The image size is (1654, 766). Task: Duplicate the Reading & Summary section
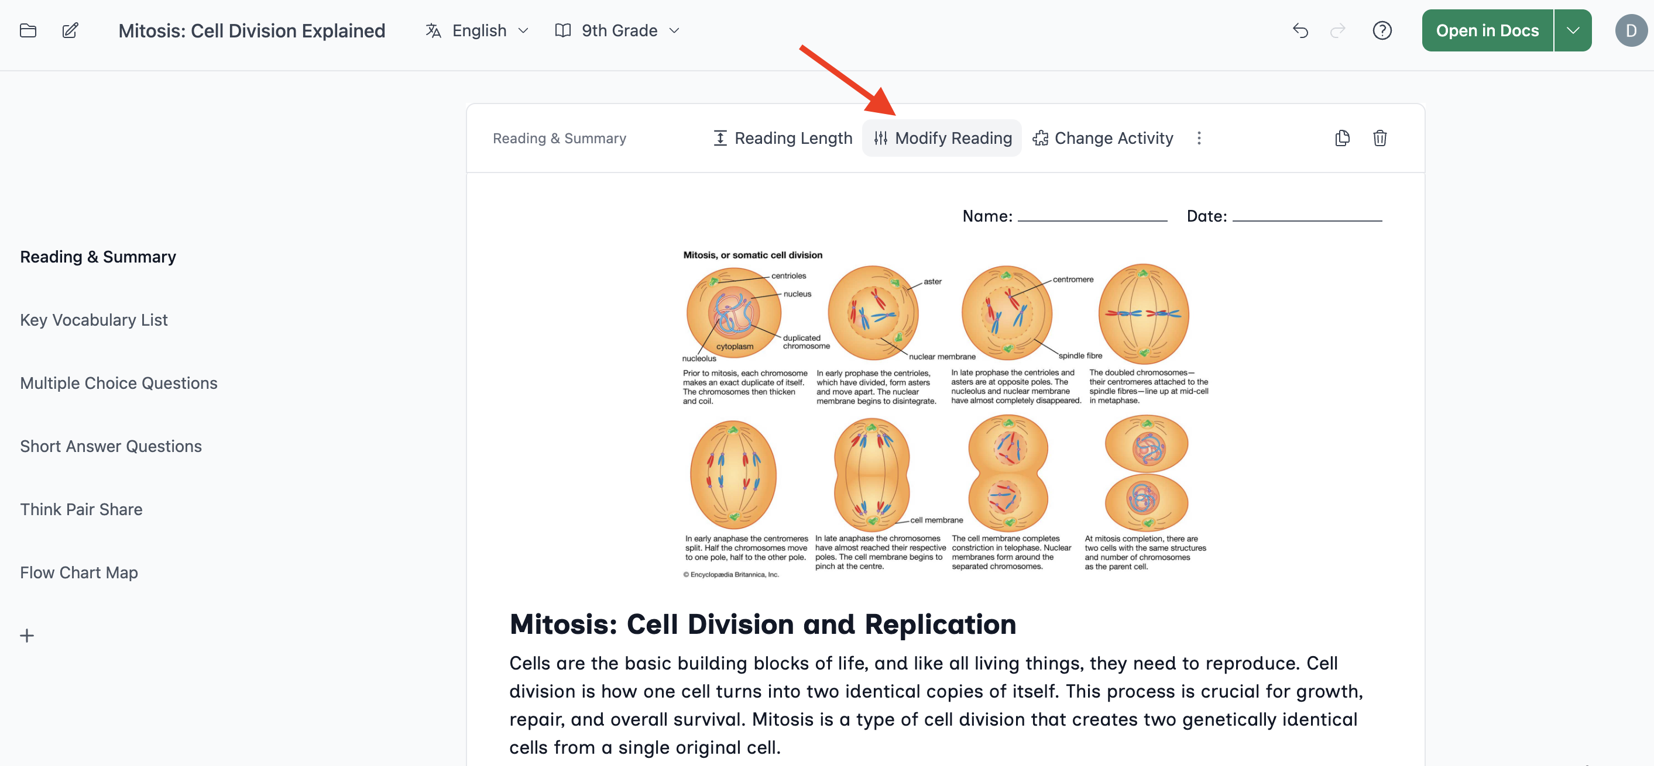1342,138
